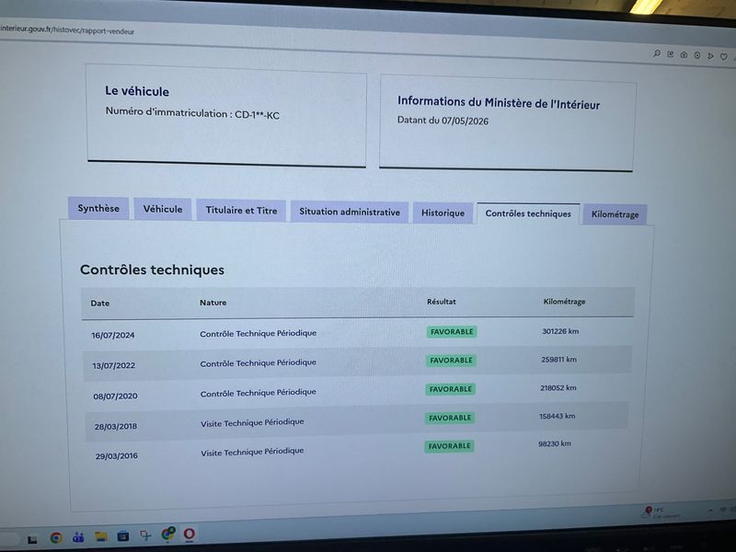Open the Historique tab
The width and height of the screenshot is (736, 552).
pyautogui.click(x=443, y=213)
